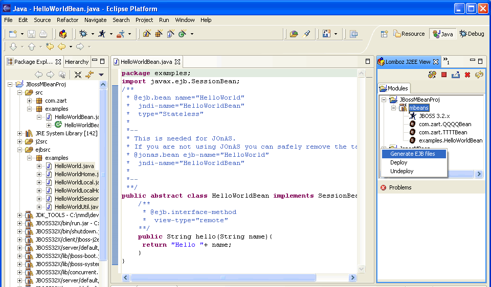Choose Deploy from the context menu
Screen dimensions: 491x287
pyautogui.click(x=414, y=162)
